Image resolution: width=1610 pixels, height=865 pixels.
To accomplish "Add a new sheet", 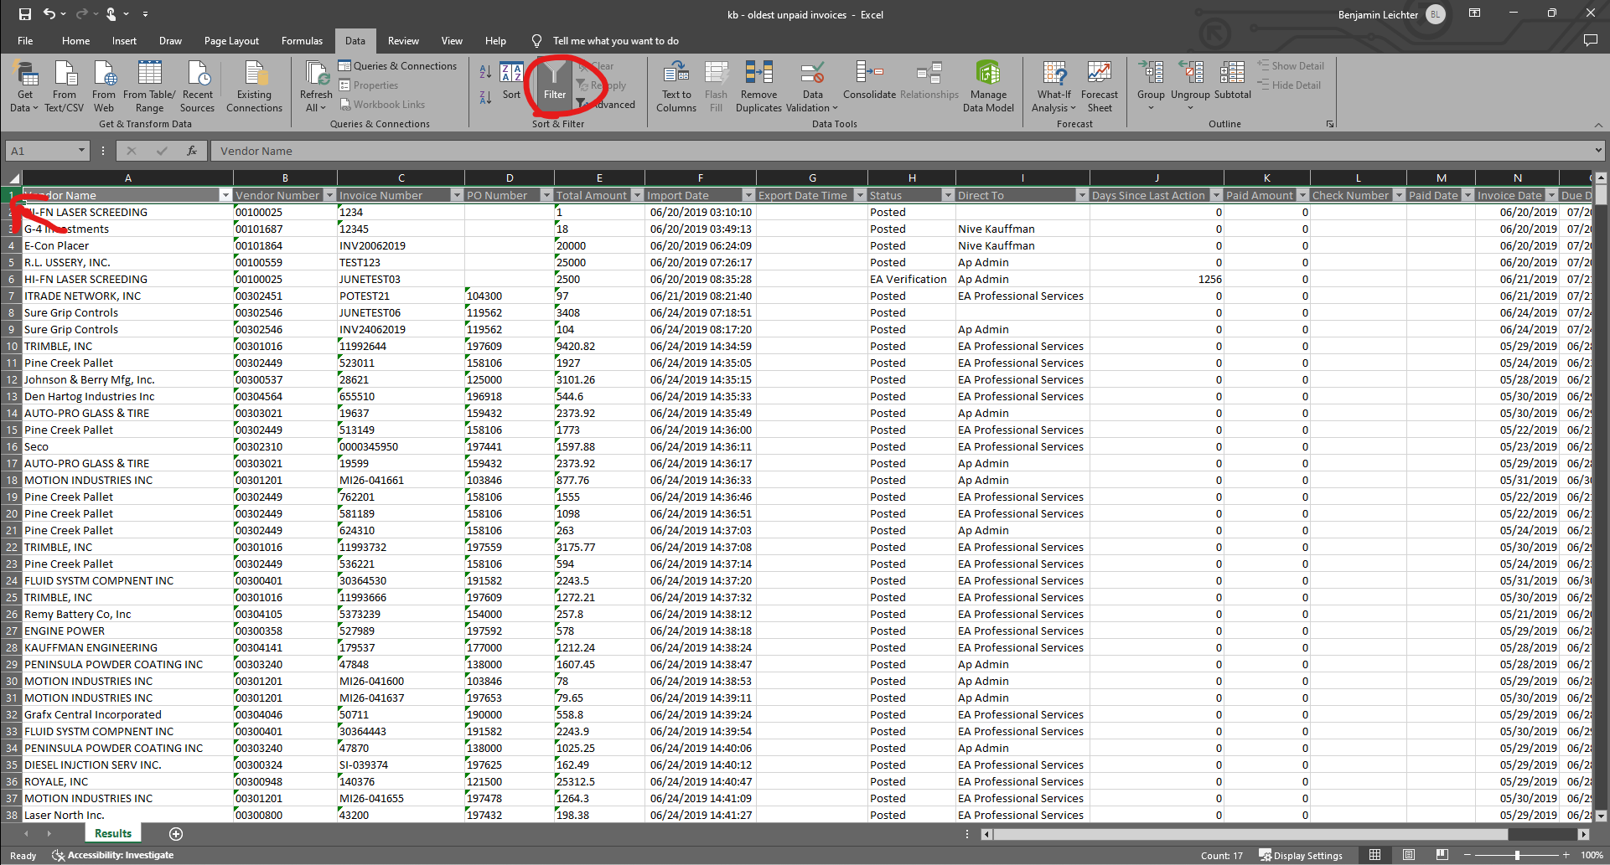I will pyautogui.click(x=176, y=833).
